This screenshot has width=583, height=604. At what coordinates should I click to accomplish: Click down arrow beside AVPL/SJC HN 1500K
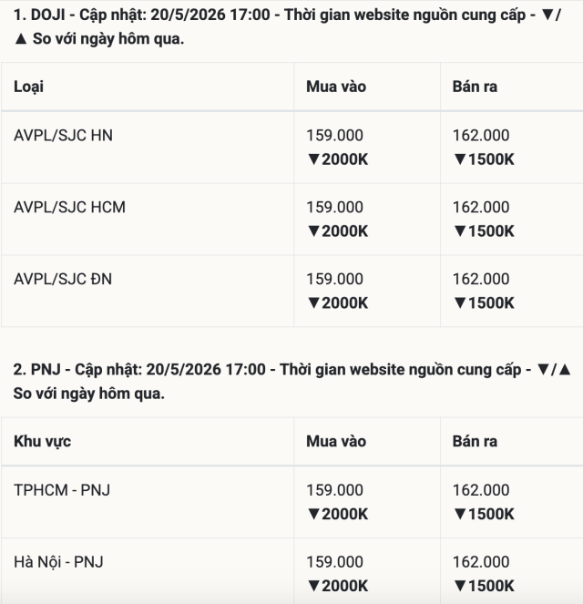click(460, 159)
